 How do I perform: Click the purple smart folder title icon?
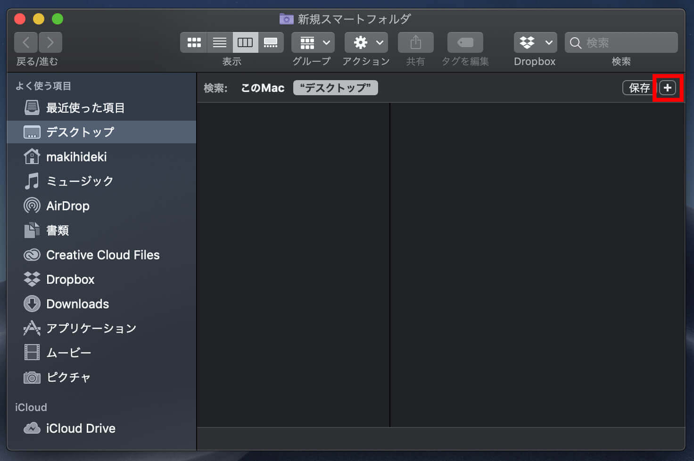pyautogui.click(x=286, y=19)
